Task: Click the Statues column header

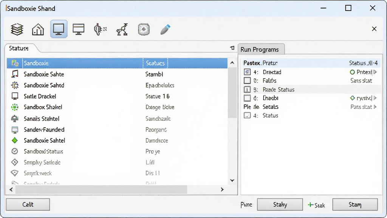Action: pyautogui.click(x=155, y=63)
